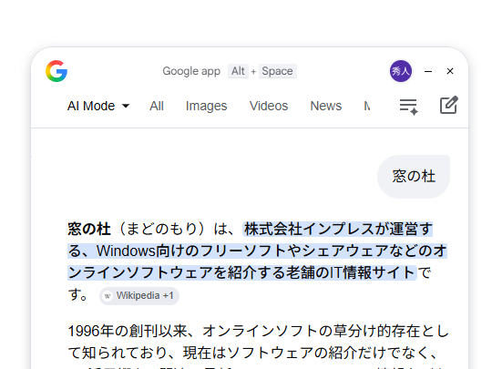Switch to the News tab
Image resolution: width=492 pixels, height=369 pixels.
click(325, 106)
